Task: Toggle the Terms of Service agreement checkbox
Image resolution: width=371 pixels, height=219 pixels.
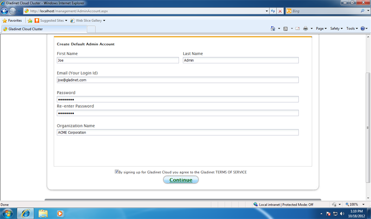Action: (x=116, y=171)
